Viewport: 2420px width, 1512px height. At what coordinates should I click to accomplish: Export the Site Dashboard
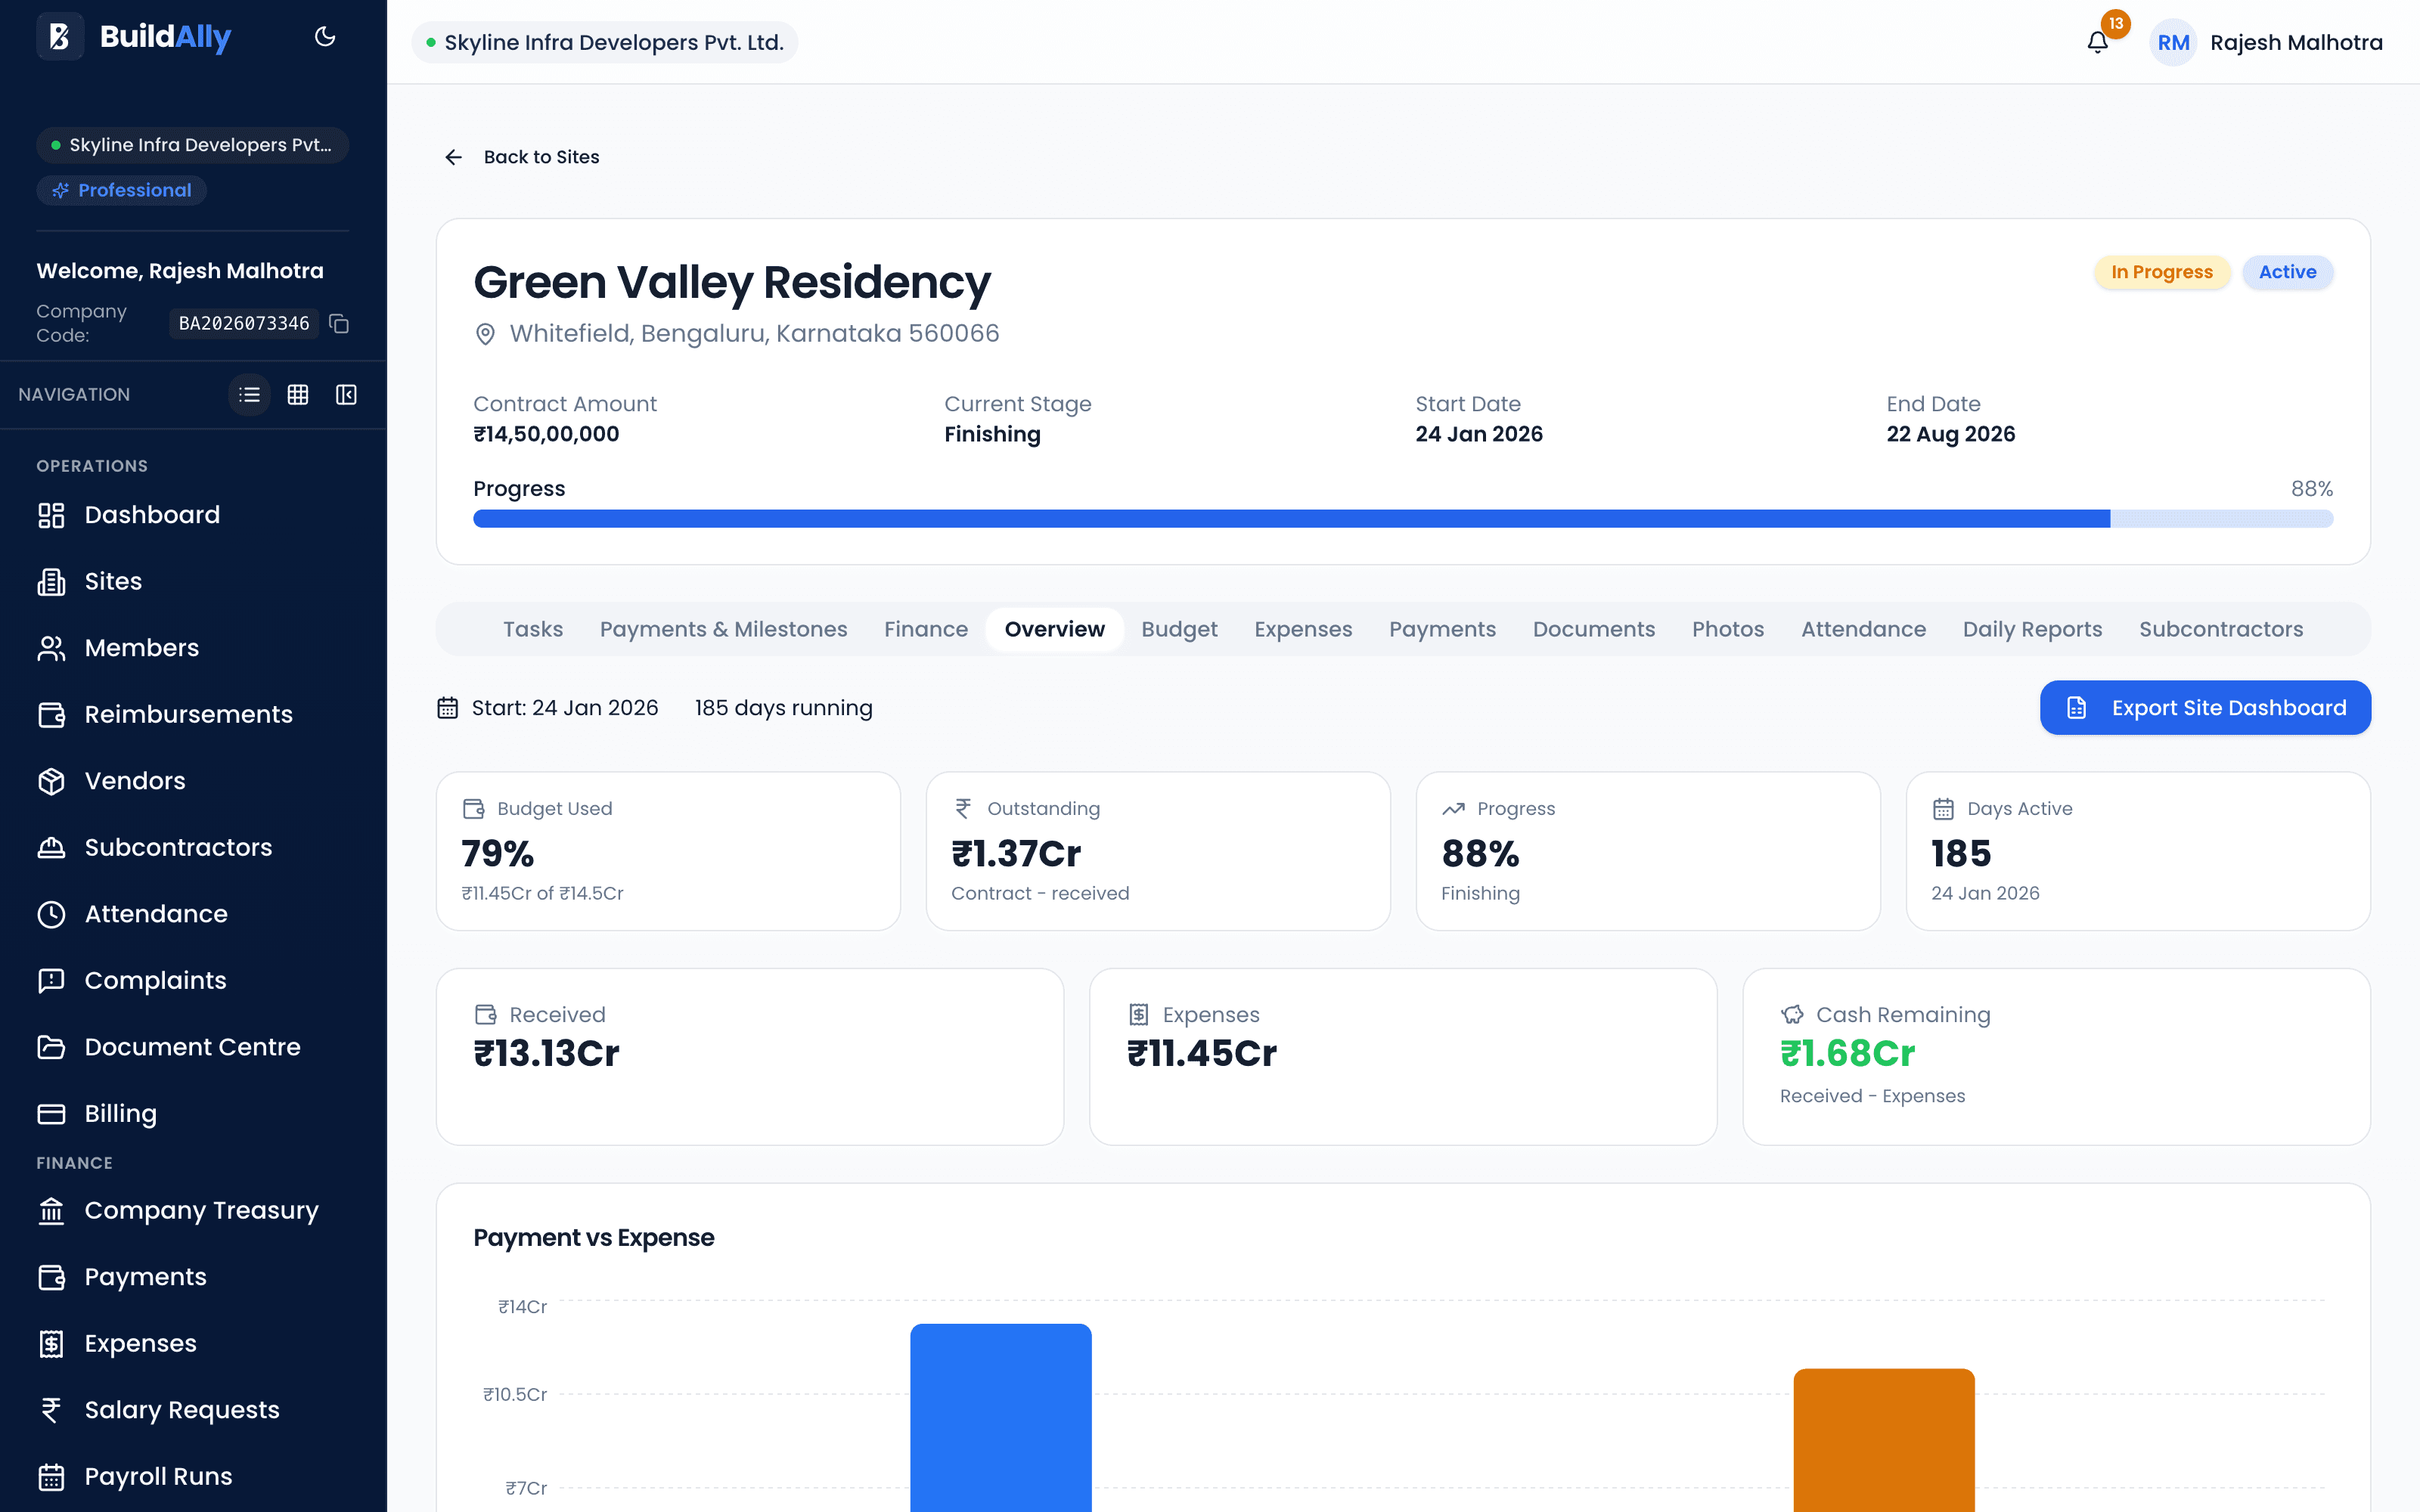coord(2205,708)
